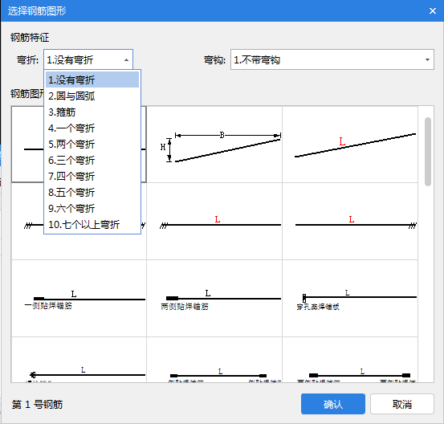The height and width of the screenshot is (424, 444).
Task: Choose '3.箍筋' option
Action: [x=92, y=112]
